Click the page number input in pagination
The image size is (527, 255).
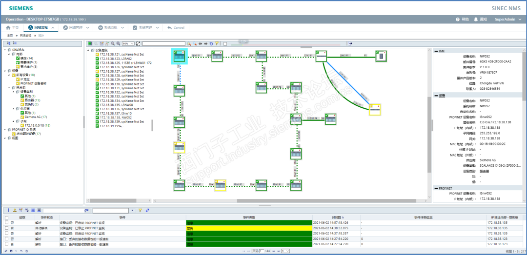[262, 251]
